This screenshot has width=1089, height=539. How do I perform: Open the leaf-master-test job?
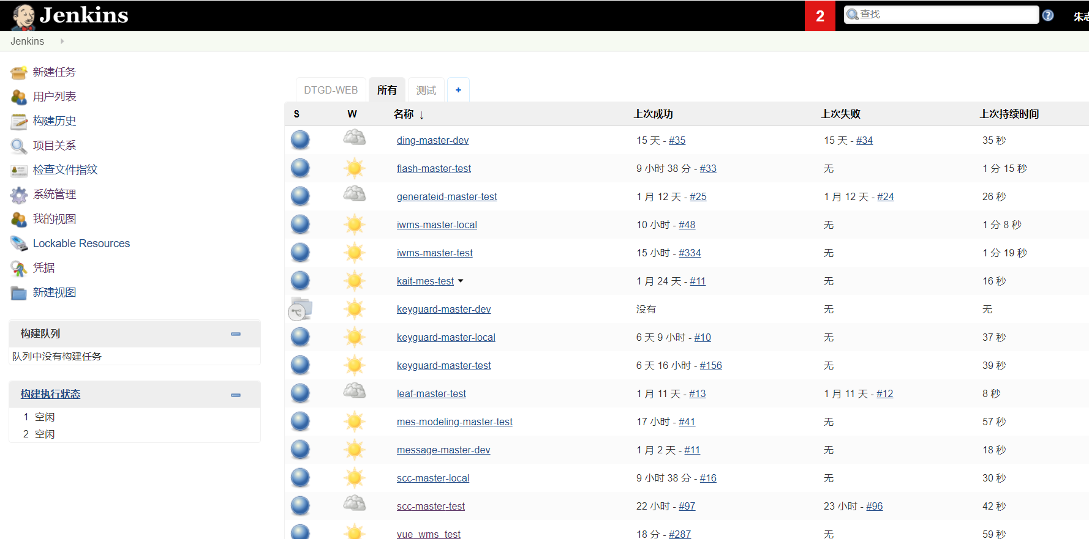click(x=431, y=393)
